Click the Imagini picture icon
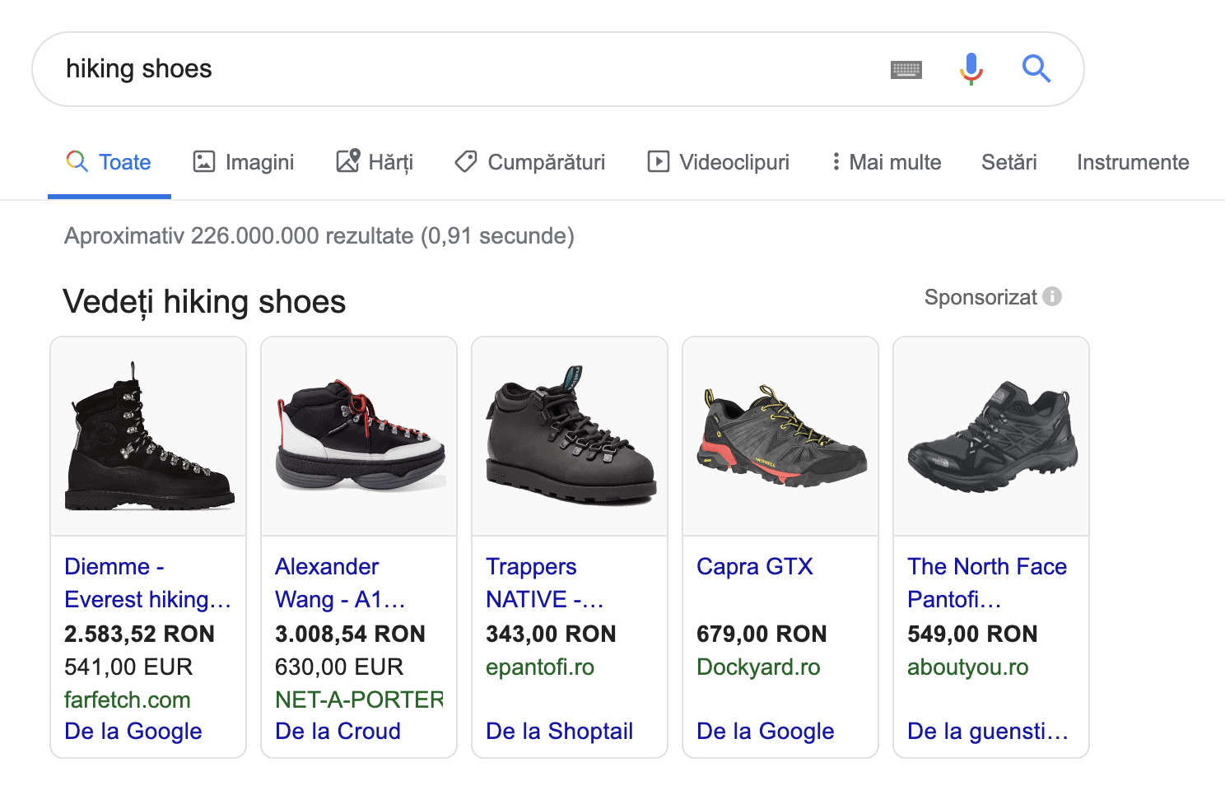 click(x=204, y=161)
